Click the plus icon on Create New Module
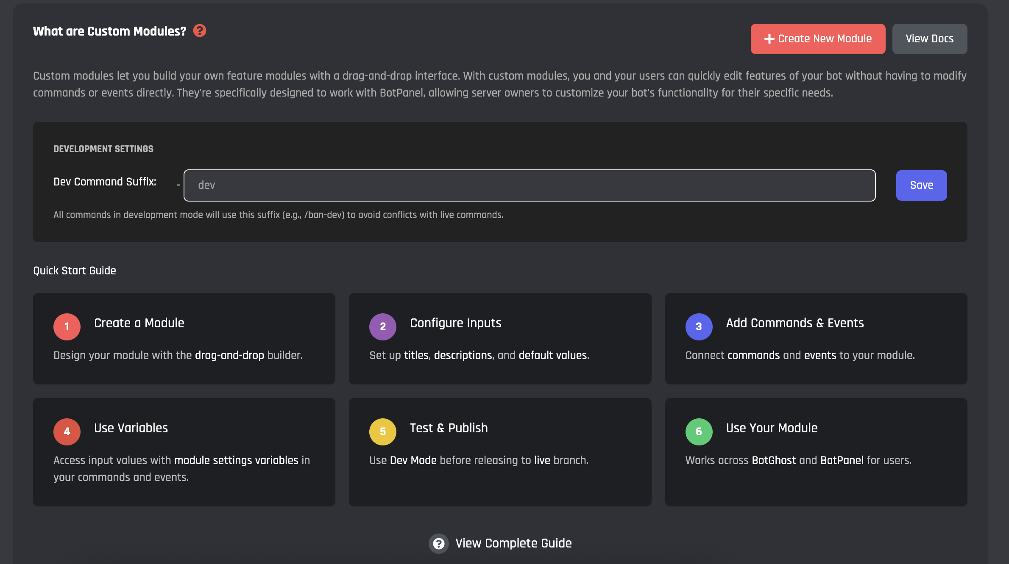 769,39
